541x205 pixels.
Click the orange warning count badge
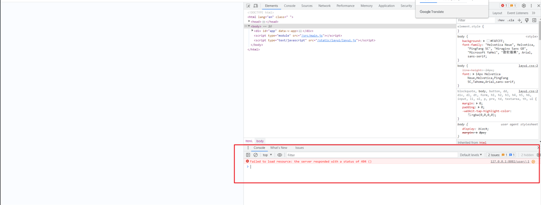point(513,6)
